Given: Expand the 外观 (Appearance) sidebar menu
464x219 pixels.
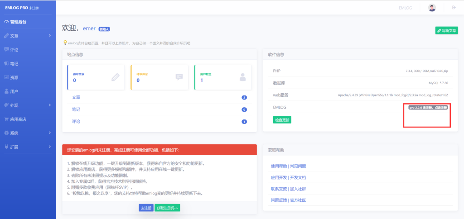Looking at the screenshot, I should pyautogui.click(x=27, y=105).
